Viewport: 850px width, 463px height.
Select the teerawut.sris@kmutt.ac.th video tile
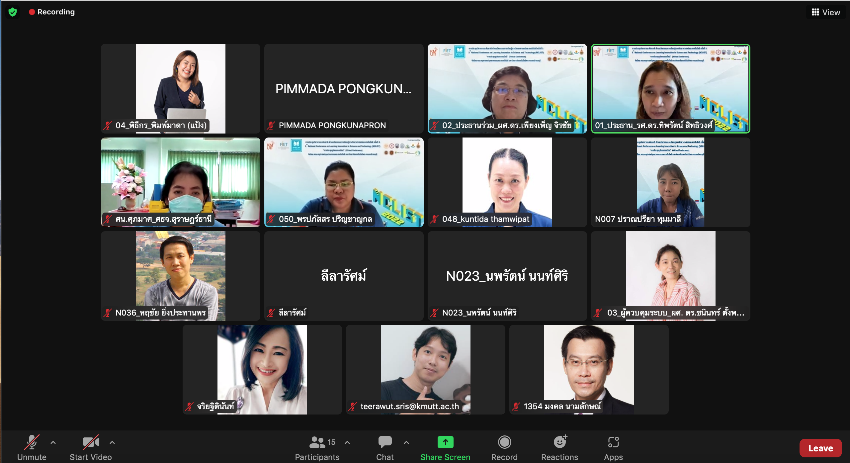click(425, 369)
